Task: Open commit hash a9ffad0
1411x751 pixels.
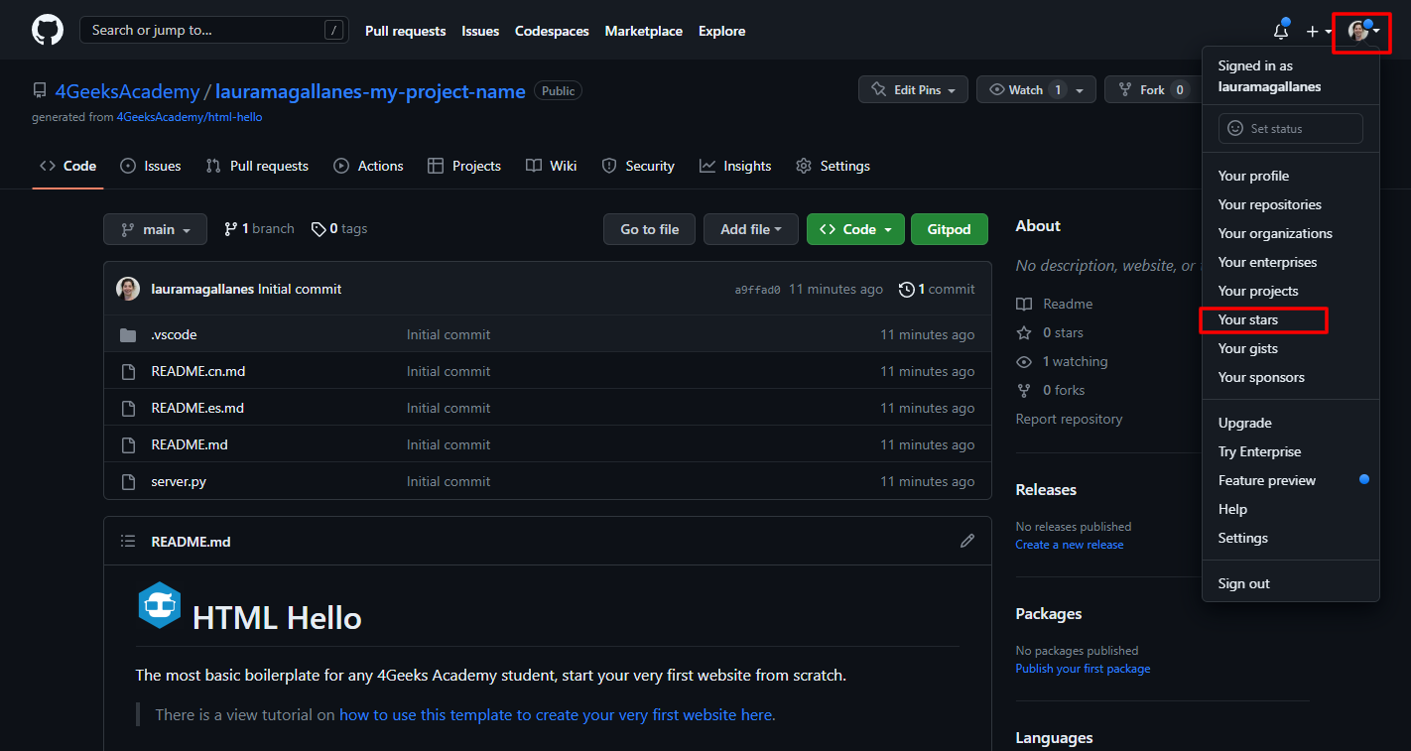Action: (757, 290)
